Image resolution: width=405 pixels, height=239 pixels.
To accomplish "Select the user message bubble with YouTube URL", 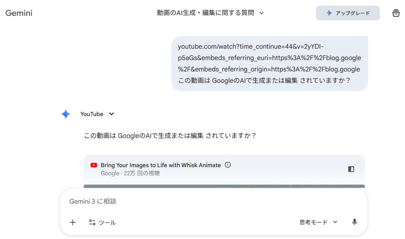I will [x=269, y=63].
